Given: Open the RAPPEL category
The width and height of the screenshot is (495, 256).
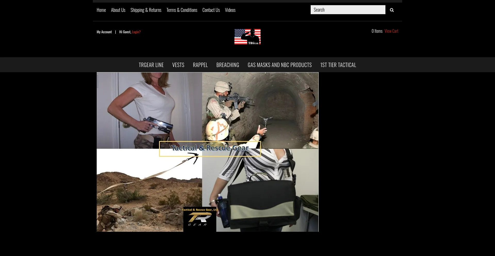Looking at the screenshot, I should (x=200, y=65).
